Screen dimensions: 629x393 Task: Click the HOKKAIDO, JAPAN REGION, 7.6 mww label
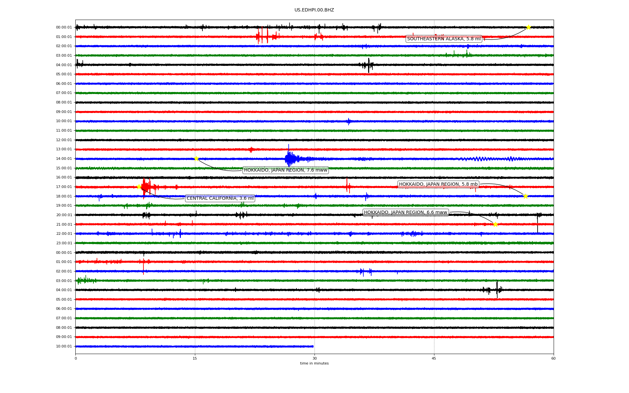[285, 170]
